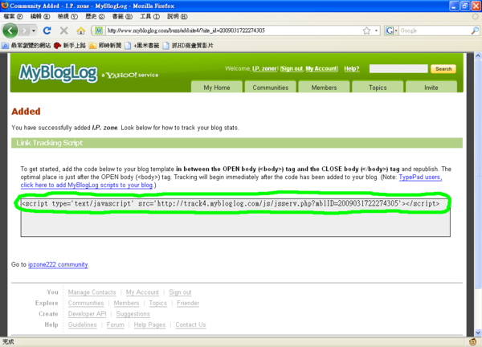The width and height of the screenshot is (482, 347).
Task: Click the Friender footer link
Action: click(188, 303)
